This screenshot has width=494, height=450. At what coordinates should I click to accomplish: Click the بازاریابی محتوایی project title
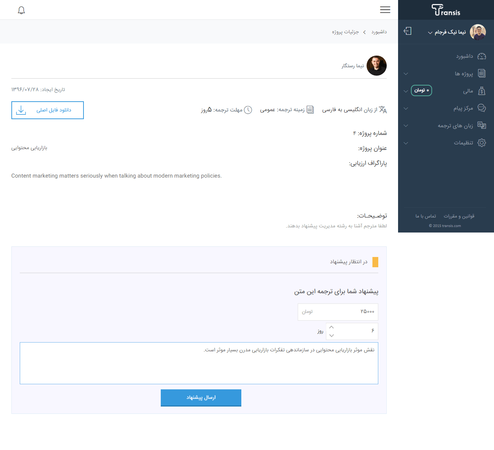(x=29, y=148)
